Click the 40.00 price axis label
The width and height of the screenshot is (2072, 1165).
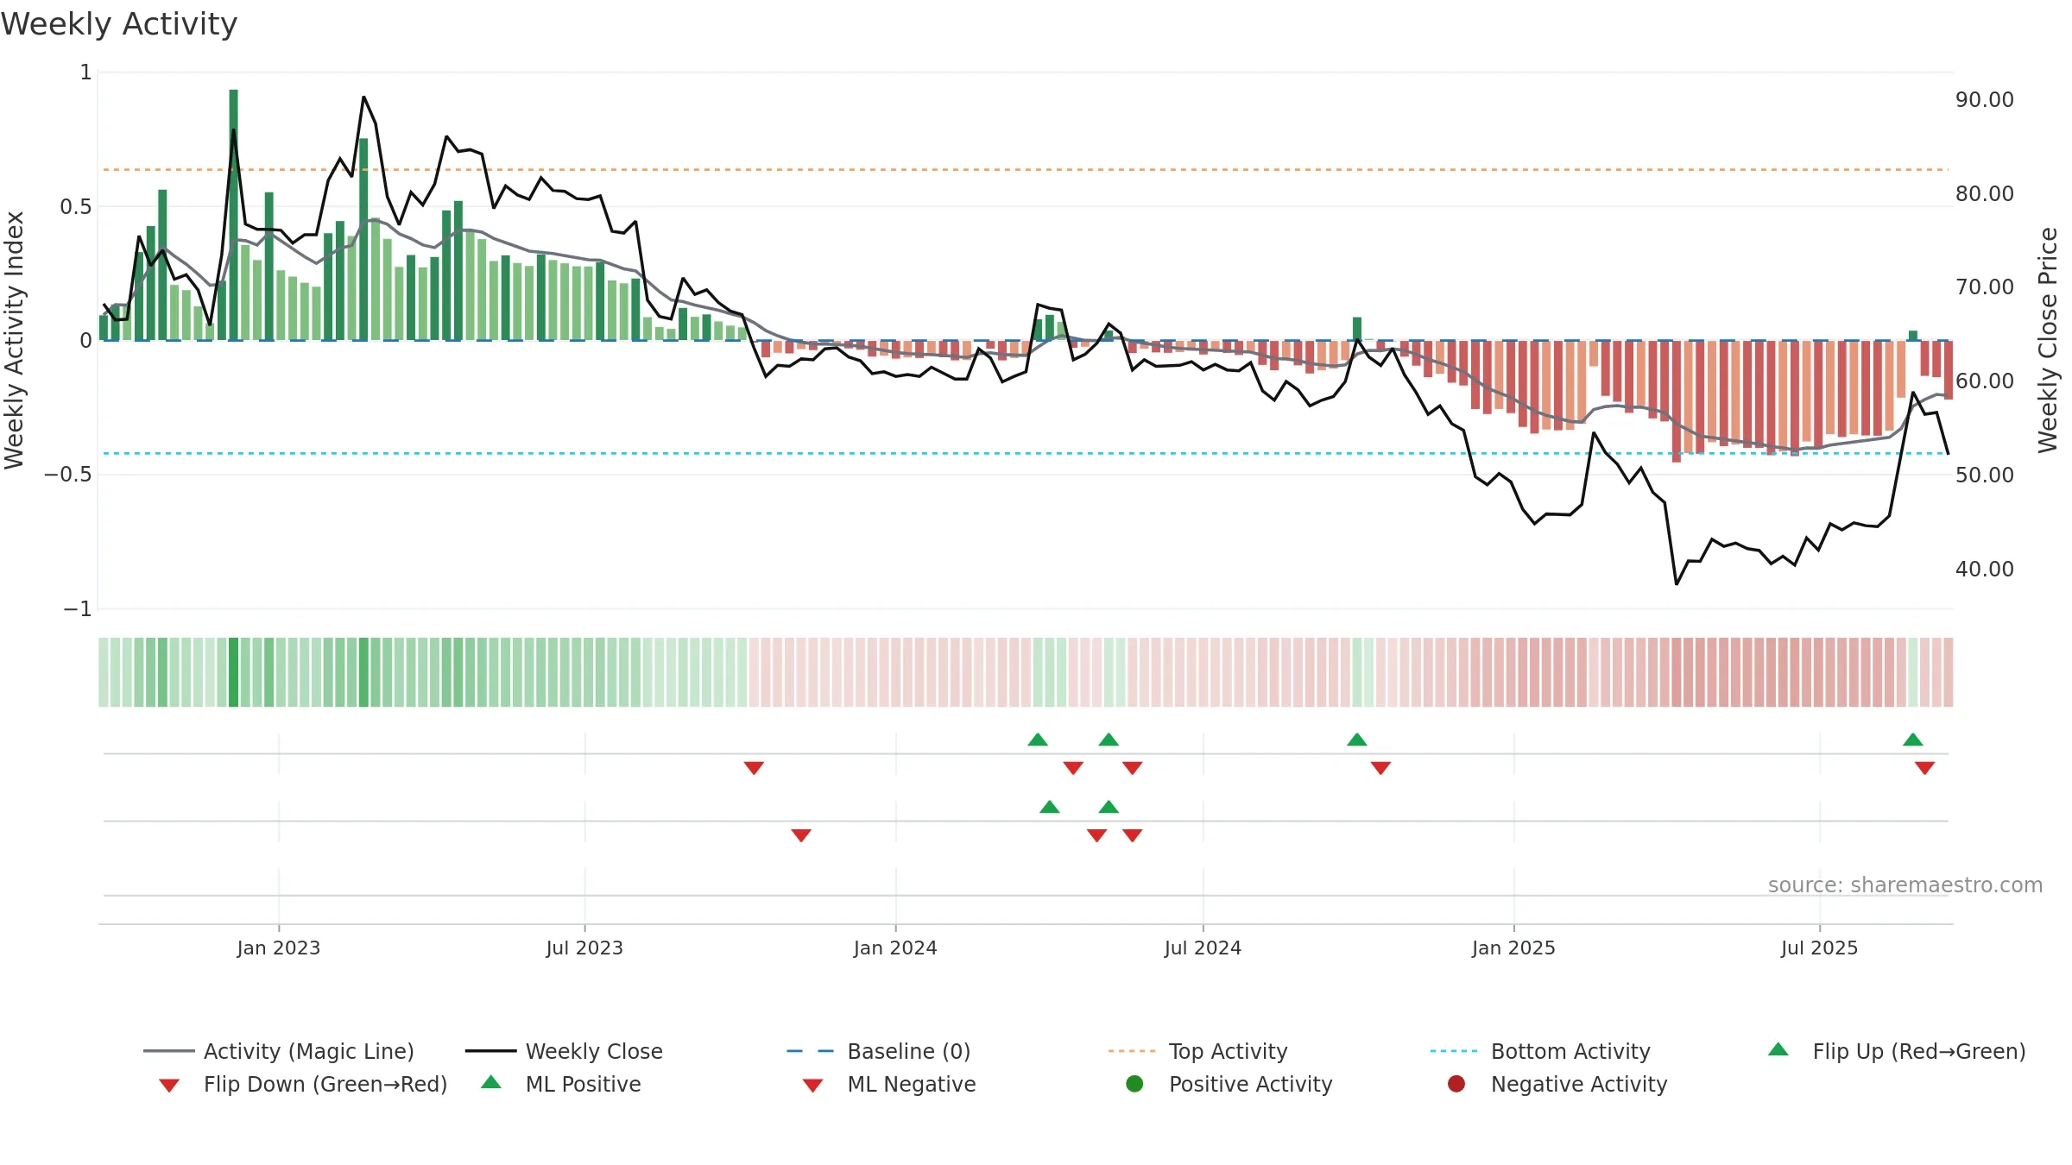click(1985, 570)
